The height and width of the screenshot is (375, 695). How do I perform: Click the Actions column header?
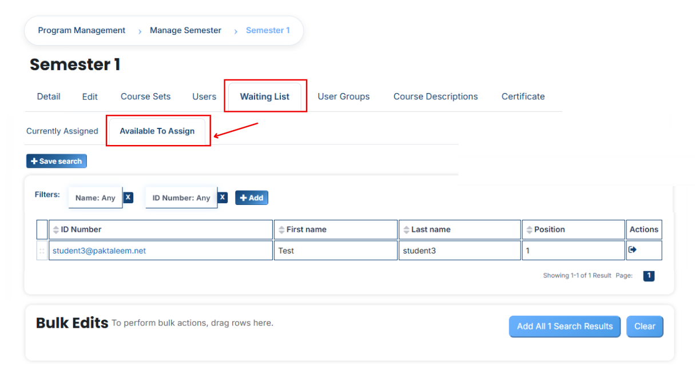pos(644,229)
